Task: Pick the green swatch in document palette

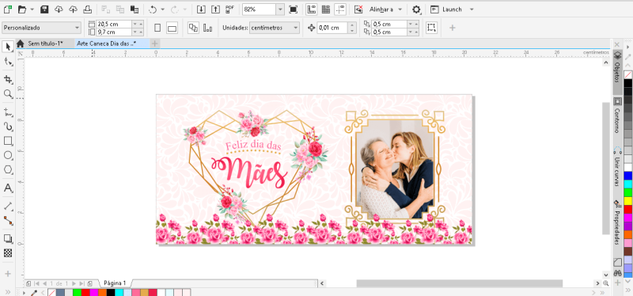Action: point(77,292)
